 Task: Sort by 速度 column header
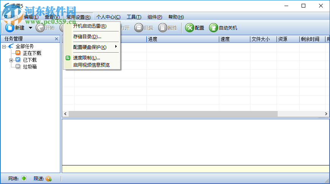pos(234,39)
